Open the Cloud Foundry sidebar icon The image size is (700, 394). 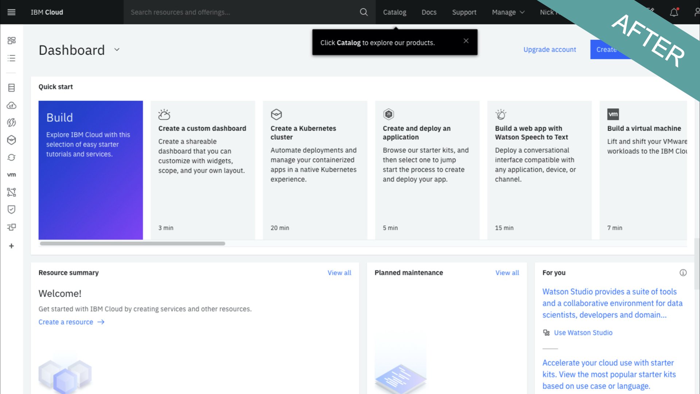[11, 105]
